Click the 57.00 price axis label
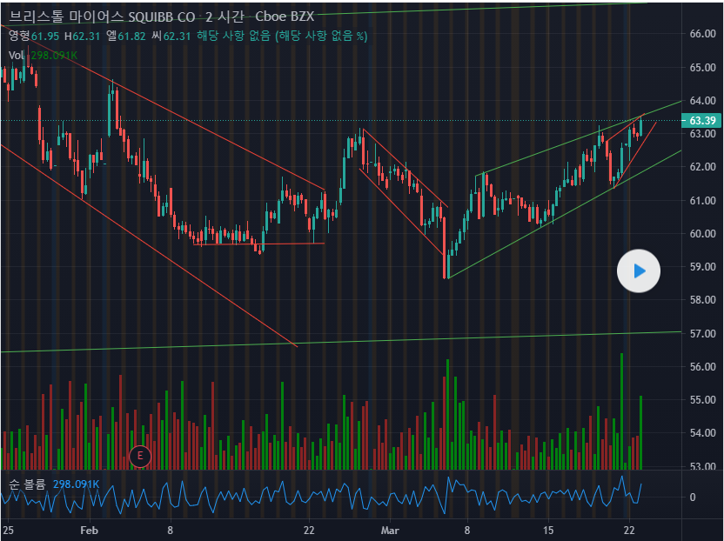Viewport: 724px width, 541px height. point(702,333)
